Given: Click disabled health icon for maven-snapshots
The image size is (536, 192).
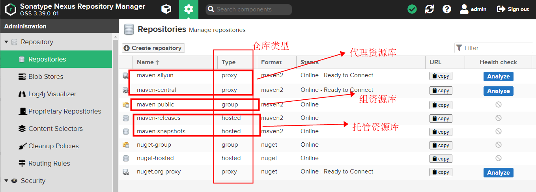Looking at the screenshot, I should point(499,131).
